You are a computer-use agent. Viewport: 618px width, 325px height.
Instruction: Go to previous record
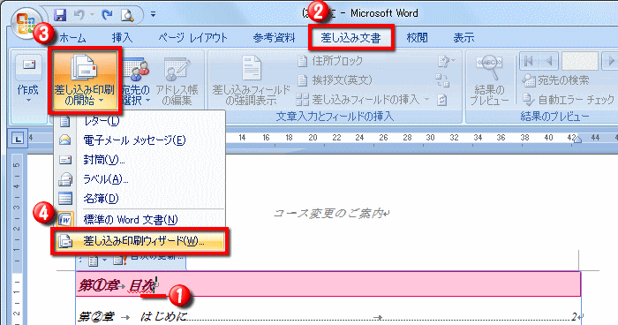[x=549, y=61]
